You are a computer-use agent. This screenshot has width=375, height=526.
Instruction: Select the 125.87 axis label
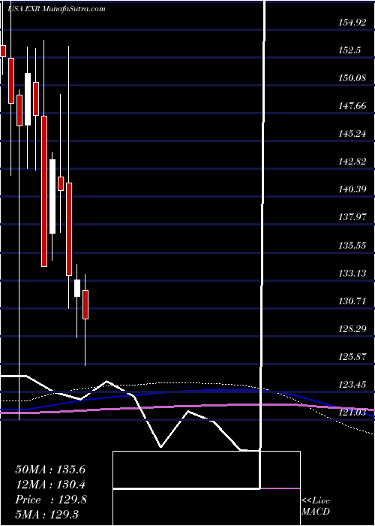click(352, 357)
